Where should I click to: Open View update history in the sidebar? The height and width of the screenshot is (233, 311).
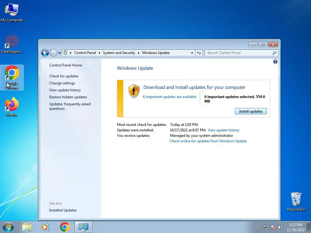(x=65, y=90)
